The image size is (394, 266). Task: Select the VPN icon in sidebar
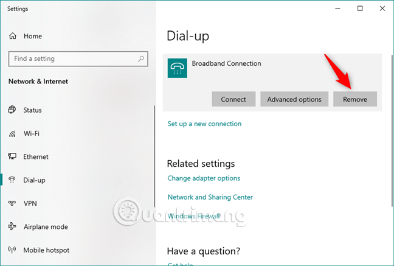[12, 203]
